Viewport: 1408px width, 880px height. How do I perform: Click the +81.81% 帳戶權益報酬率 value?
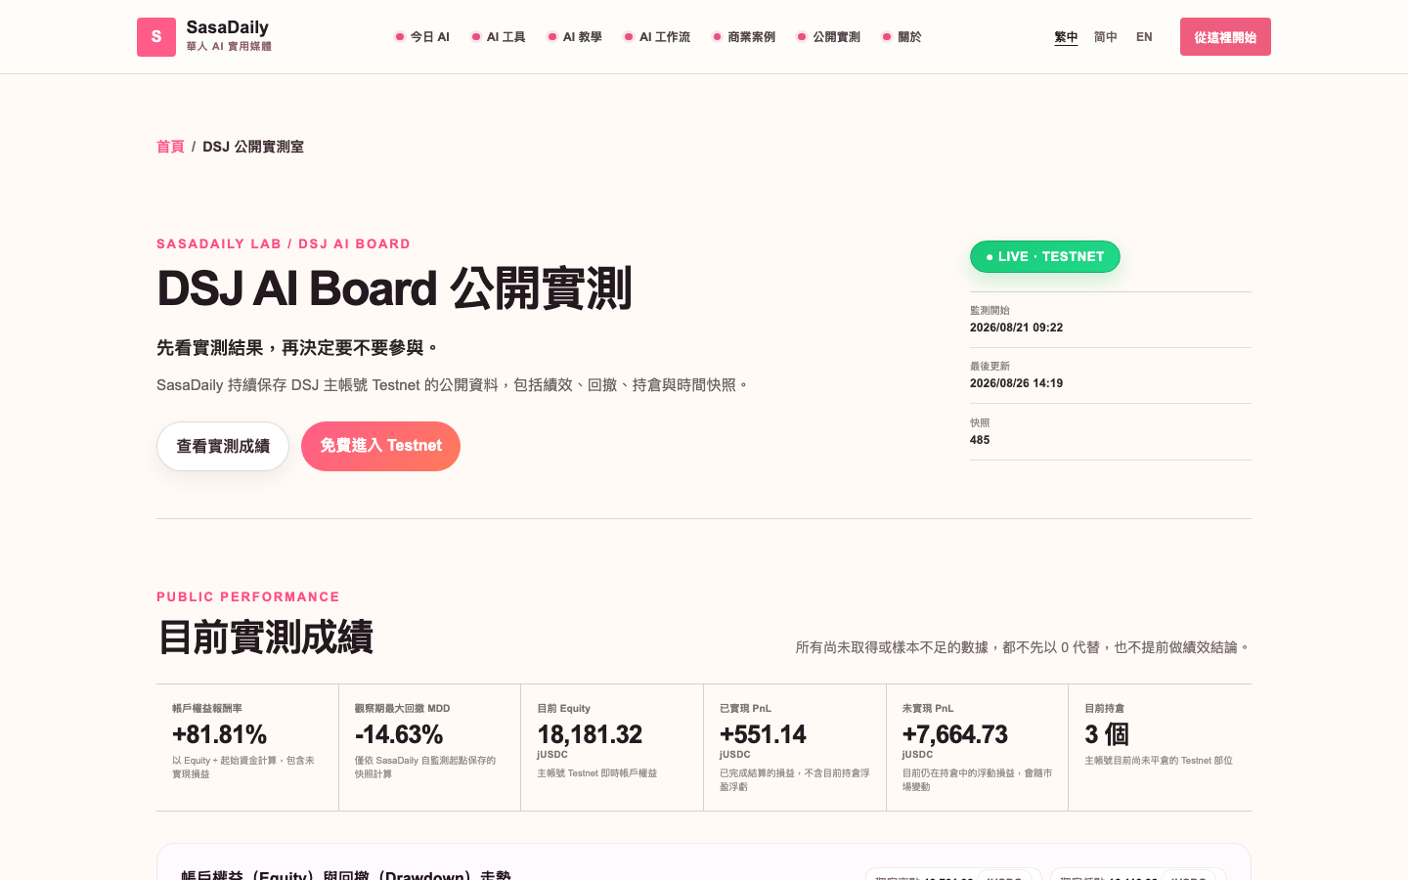click(220, 734)
